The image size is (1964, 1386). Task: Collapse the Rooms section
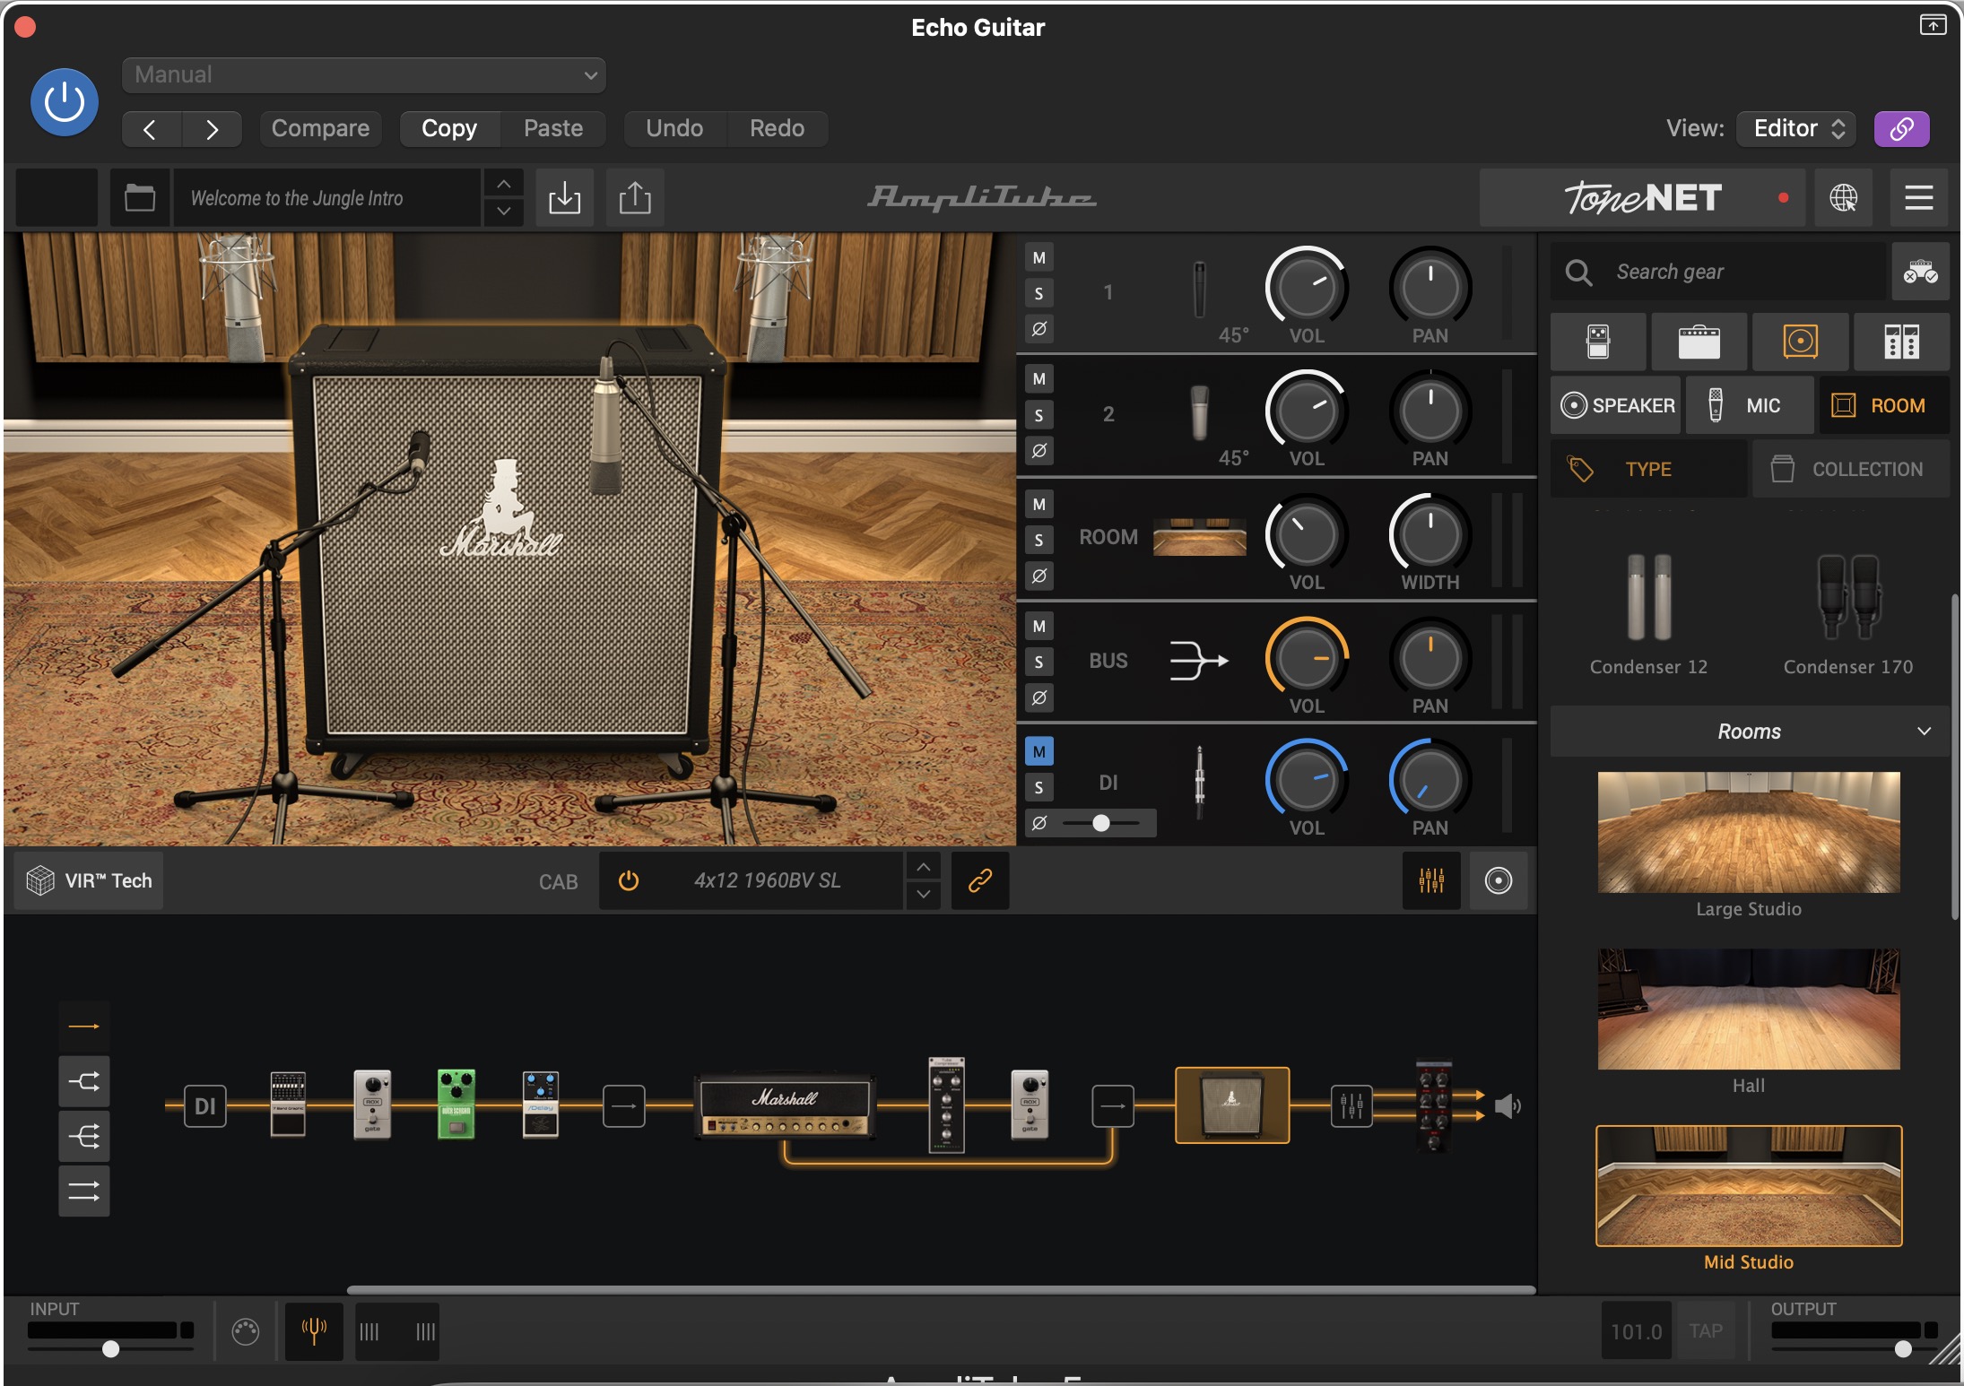(x=1924, y=732)
